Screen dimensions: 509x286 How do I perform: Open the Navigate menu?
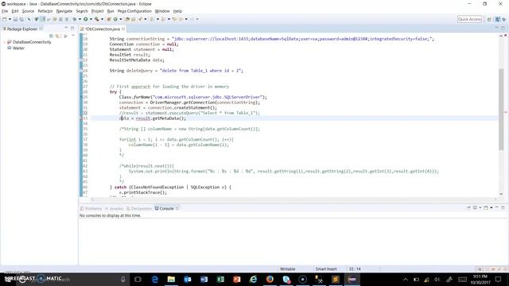pos(64,11)
